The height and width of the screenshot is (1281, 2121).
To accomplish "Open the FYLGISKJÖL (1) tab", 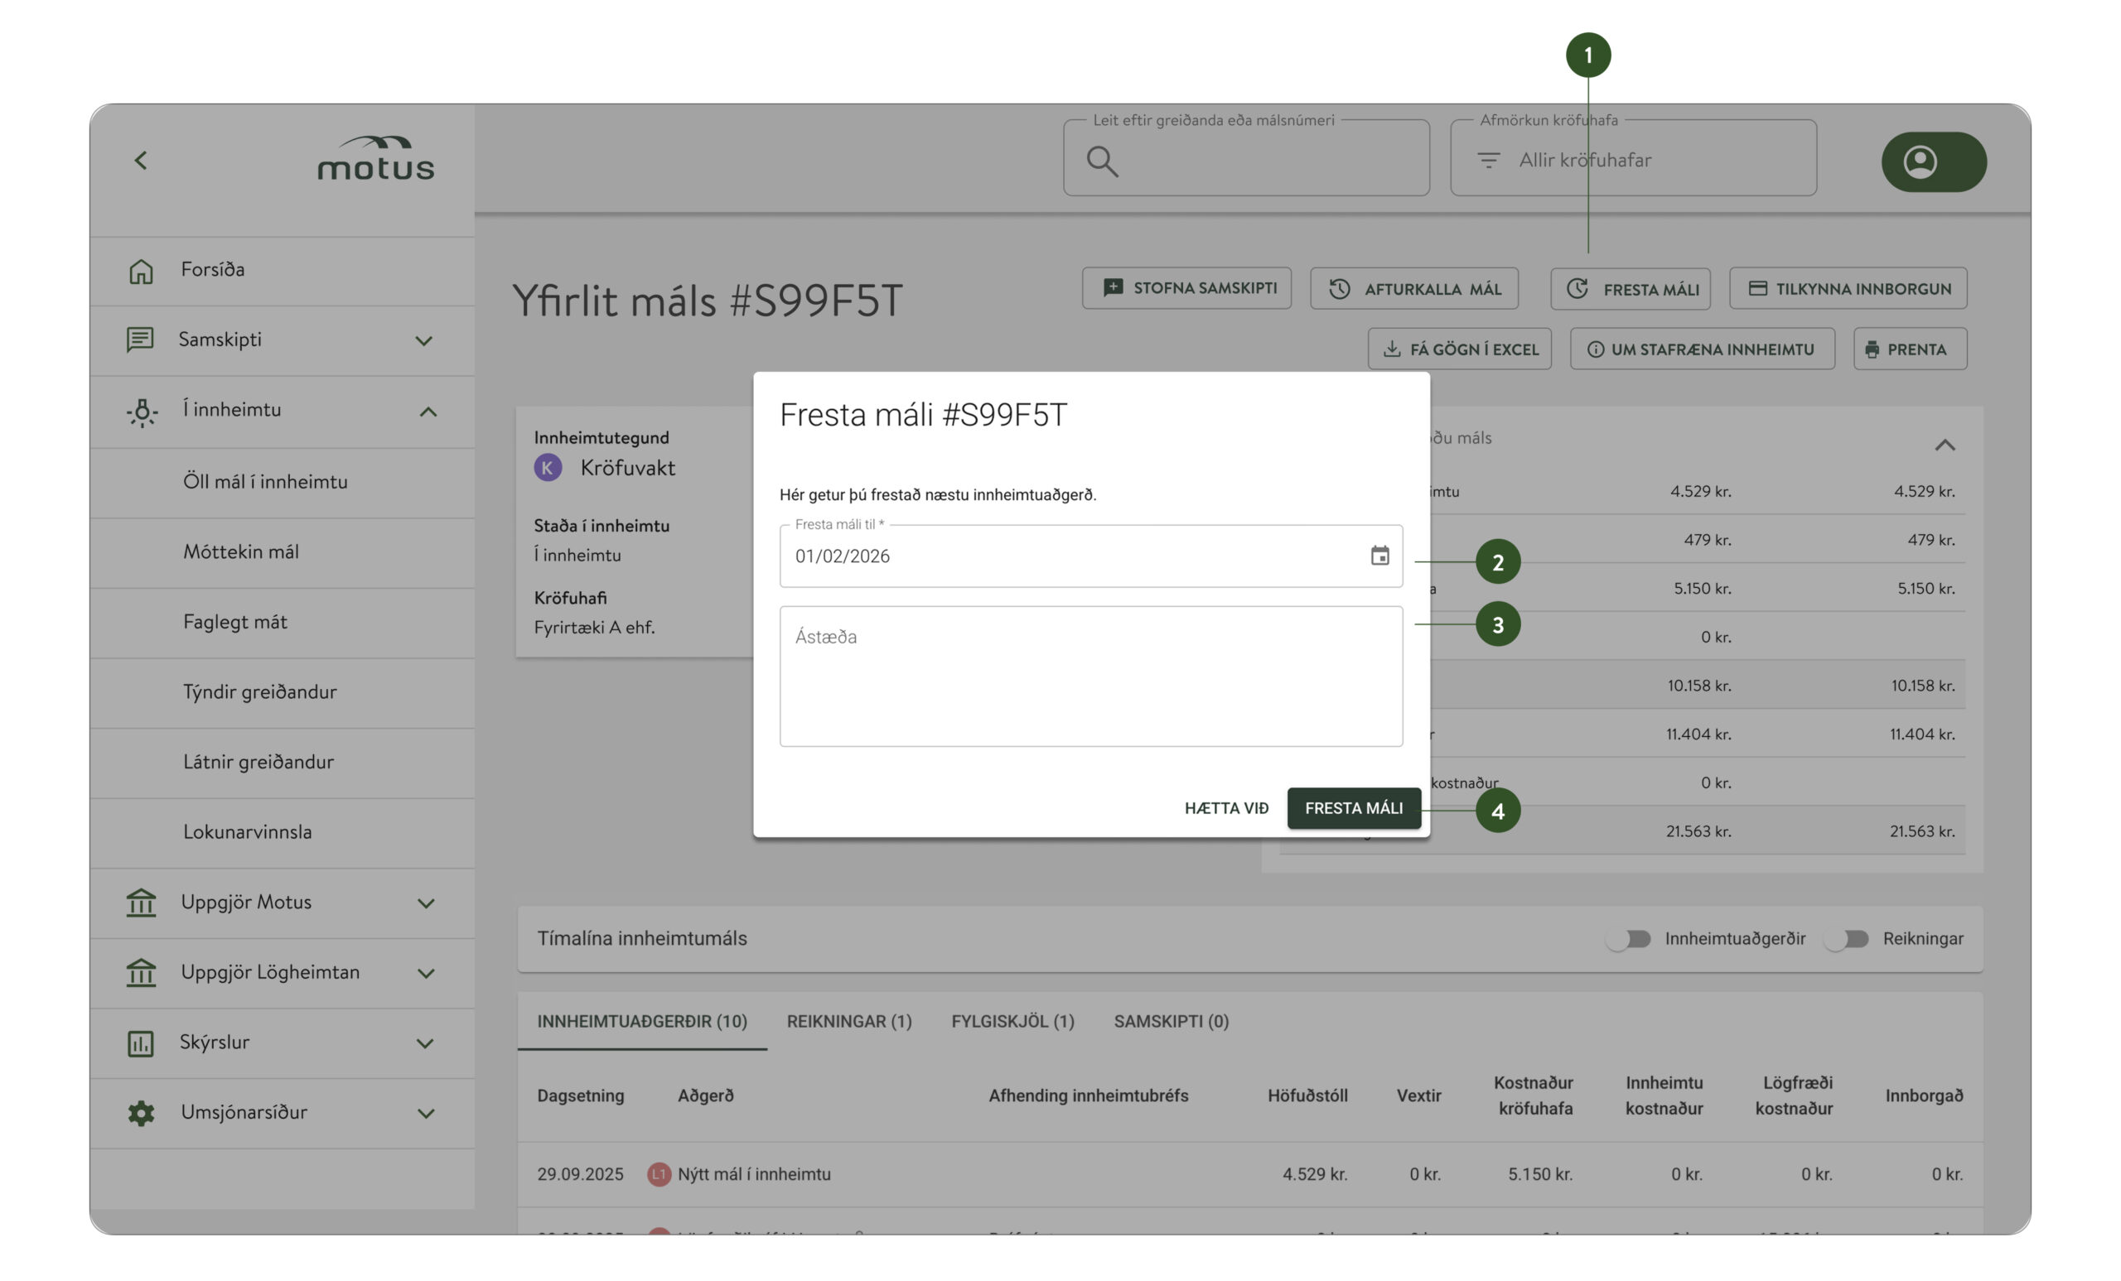I will 1013,1021.
